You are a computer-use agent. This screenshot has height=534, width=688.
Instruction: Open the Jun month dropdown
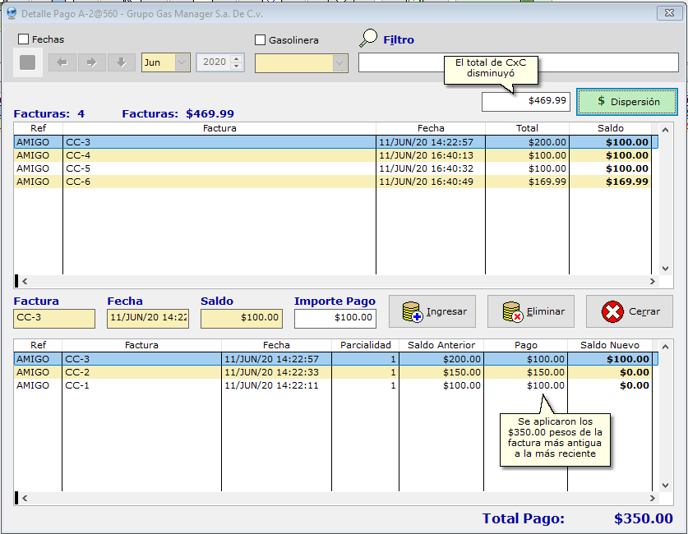pos(182,62)
